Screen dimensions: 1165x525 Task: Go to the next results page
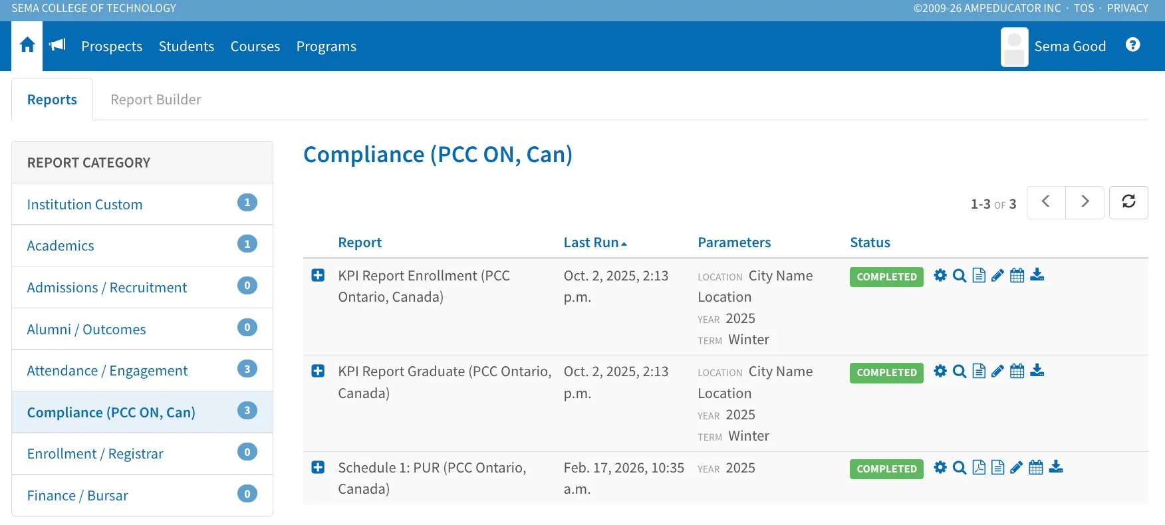tap(1085, 202)
